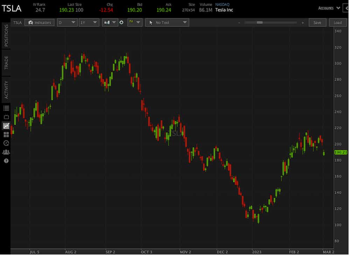Select the chart view sidebar icon
350x256 pixels.
click(6, 126)
